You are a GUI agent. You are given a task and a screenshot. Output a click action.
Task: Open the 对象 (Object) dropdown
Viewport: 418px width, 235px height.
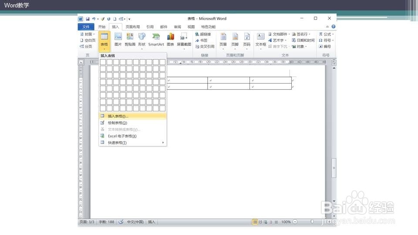coord(299,47)
